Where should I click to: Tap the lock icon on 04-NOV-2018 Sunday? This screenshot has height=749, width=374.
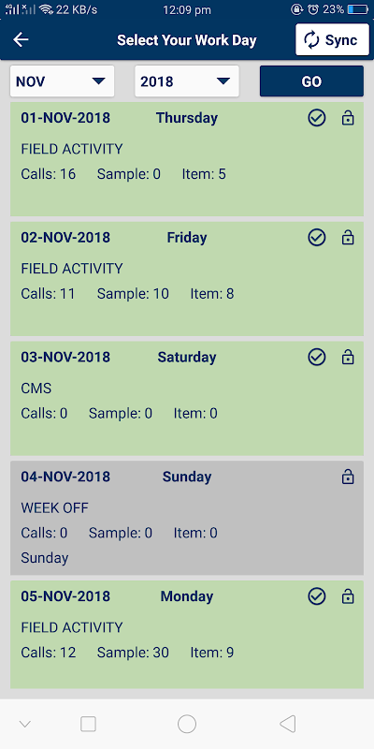[x=348, y=477]
